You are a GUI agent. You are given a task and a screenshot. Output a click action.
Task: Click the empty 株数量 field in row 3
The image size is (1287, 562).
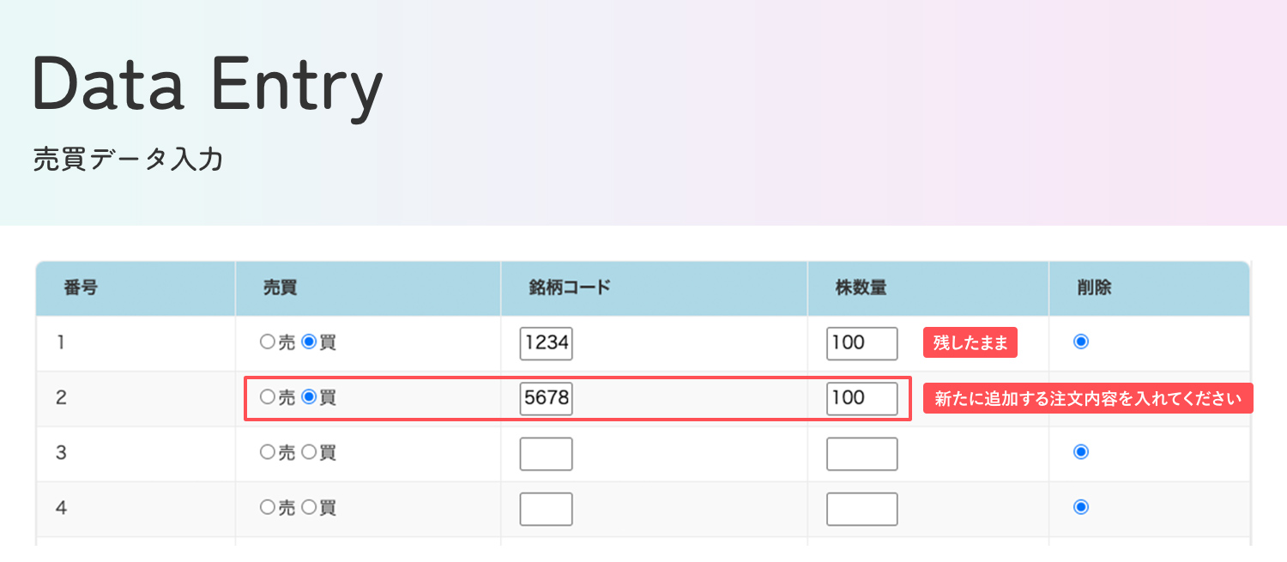pos(861,453)
